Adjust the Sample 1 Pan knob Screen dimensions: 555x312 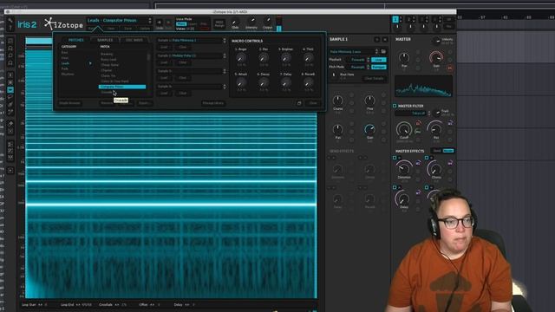pos(338,129)
